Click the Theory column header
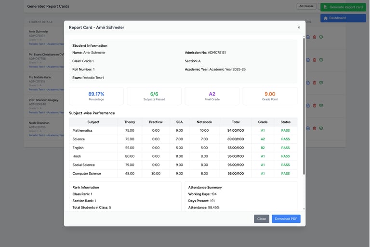This screenshot has width=370, height=247. tap(130, 122)
